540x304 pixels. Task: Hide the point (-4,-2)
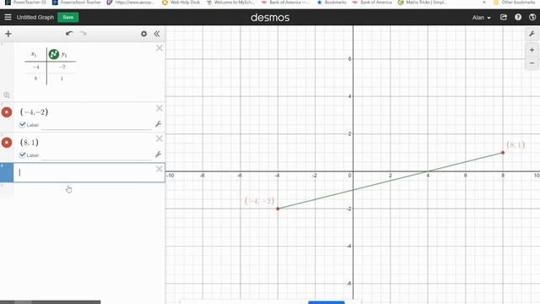(x=7, y=112)
